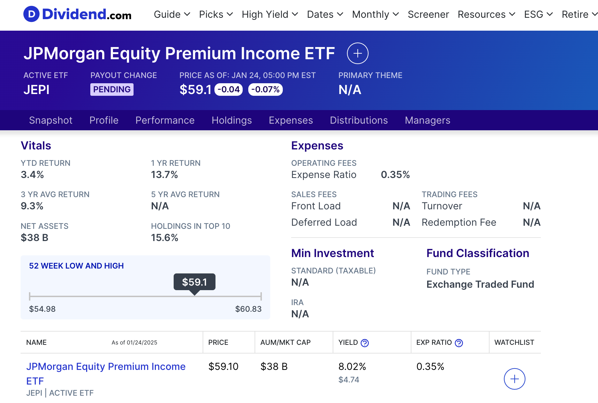The width and height of the screenshot is (598, 403).
Task: Open the Retire dropdown menu
Action: 580,14
